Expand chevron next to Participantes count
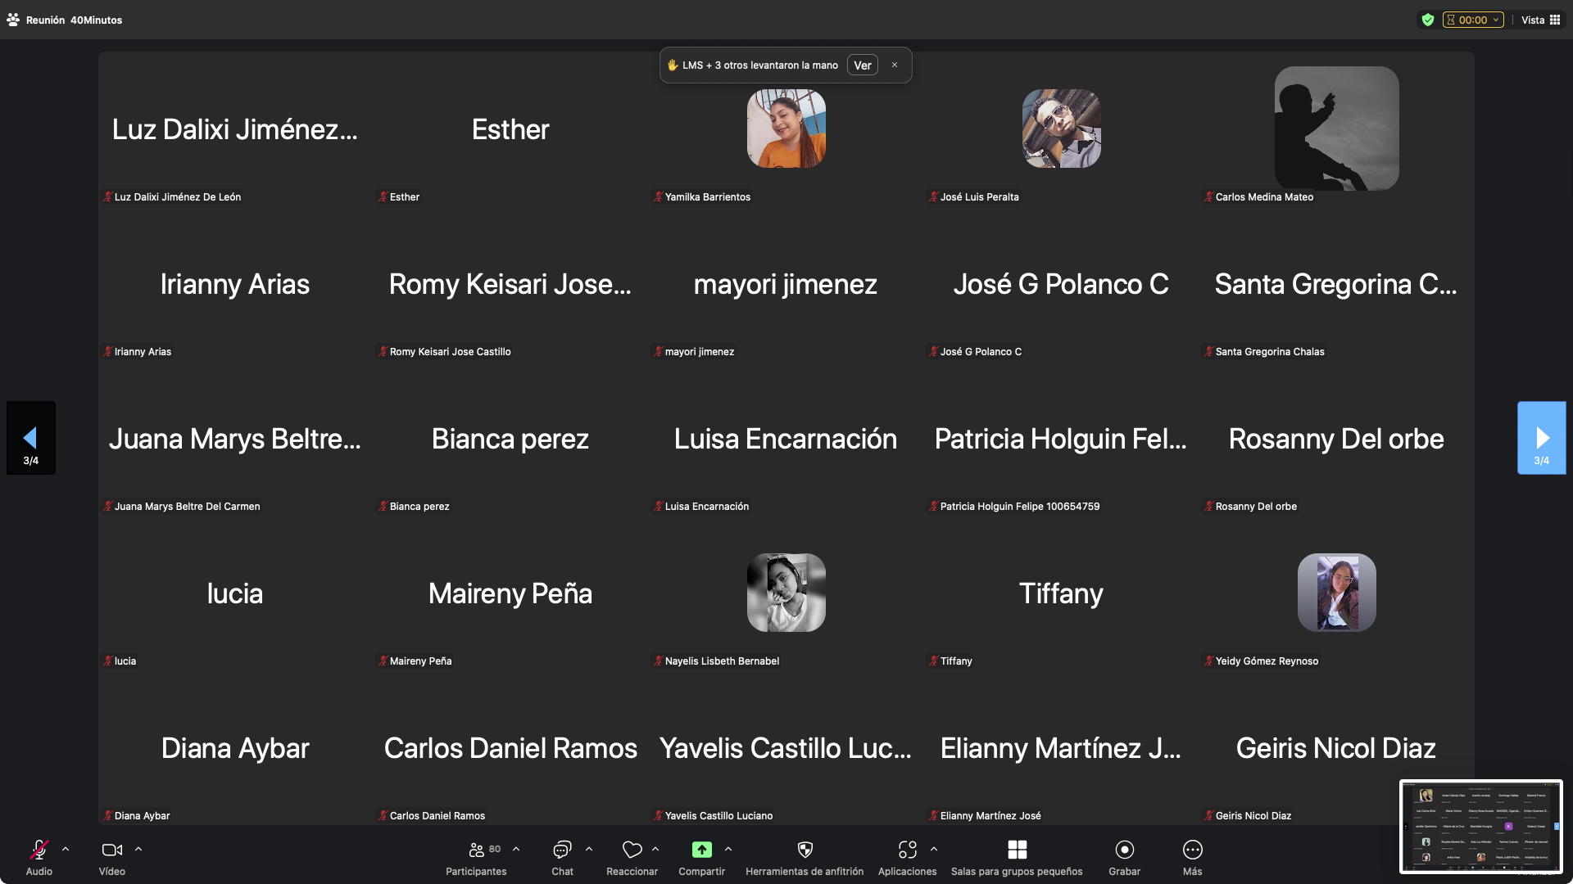Image resolution: width=1573 pixels, height=884 pixels. (516, 849)
